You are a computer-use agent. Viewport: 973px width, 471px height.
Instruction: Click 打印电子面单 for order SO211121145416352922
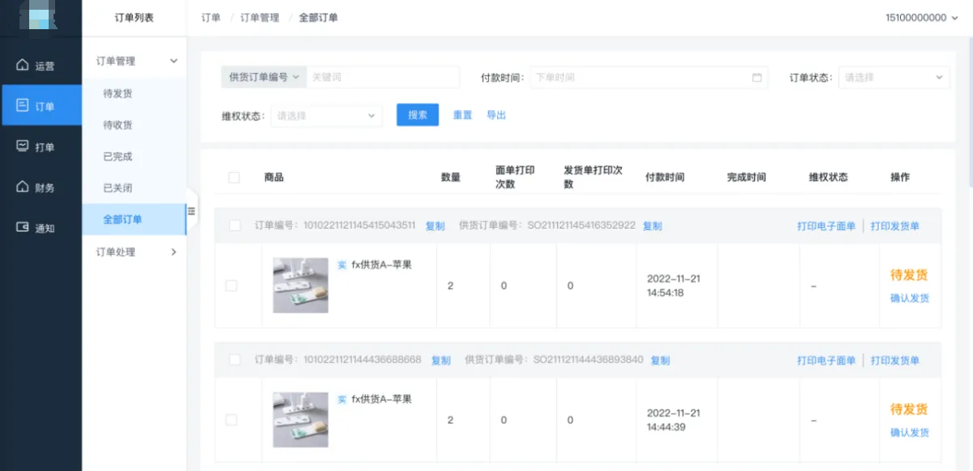pyautogui.click(x=826, y=226)
